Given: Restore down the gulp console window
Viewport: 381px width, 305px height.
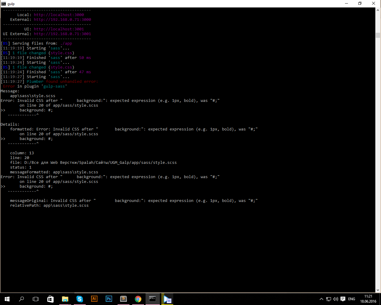Looking at the screenshot, I should click(x=360, y=4).
